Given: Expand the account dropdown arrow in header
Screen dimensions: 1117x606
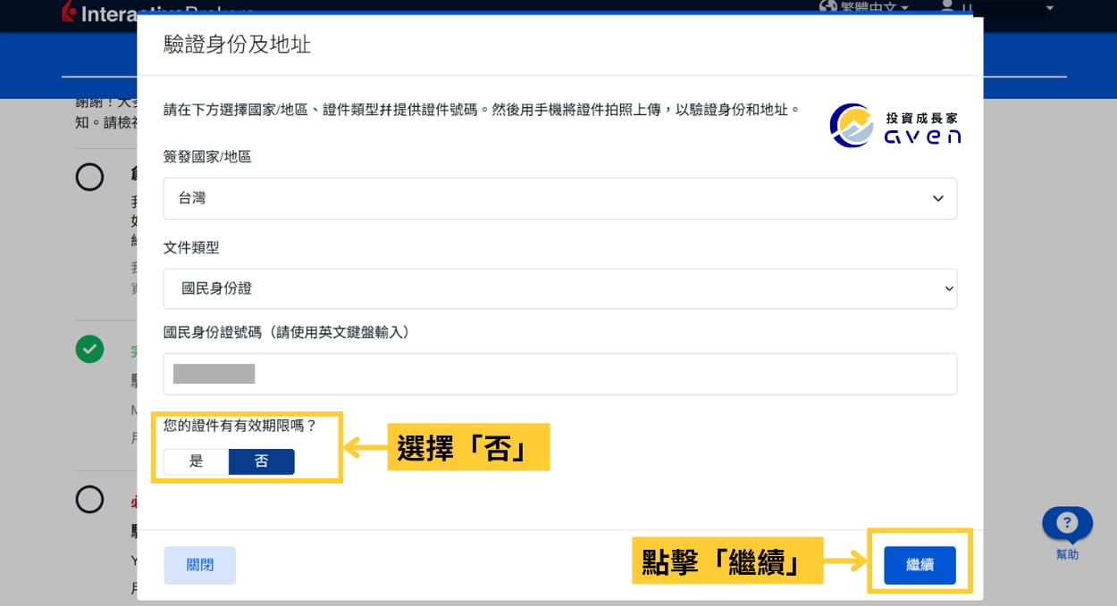Looking at the screenshot, I should tap(1050, 8).
